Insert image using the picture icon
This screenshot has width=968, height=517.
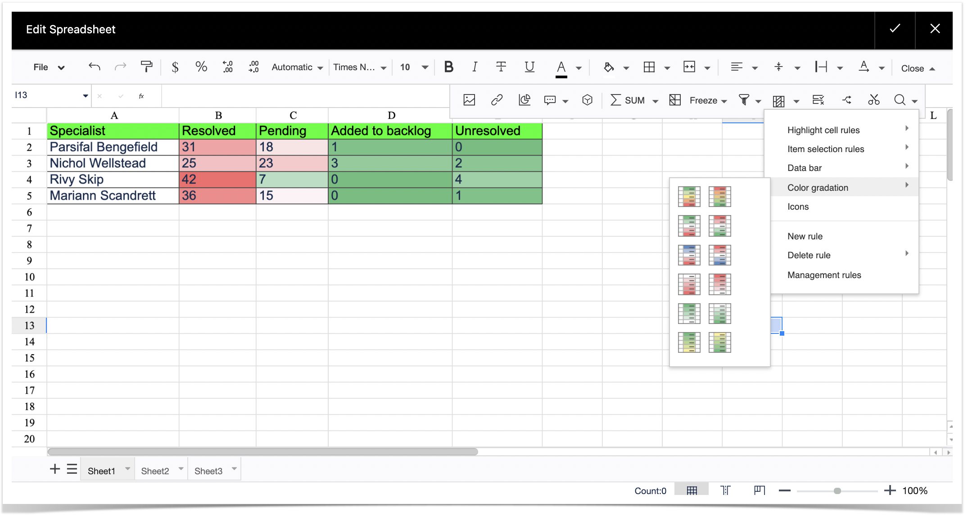point(469,100)
